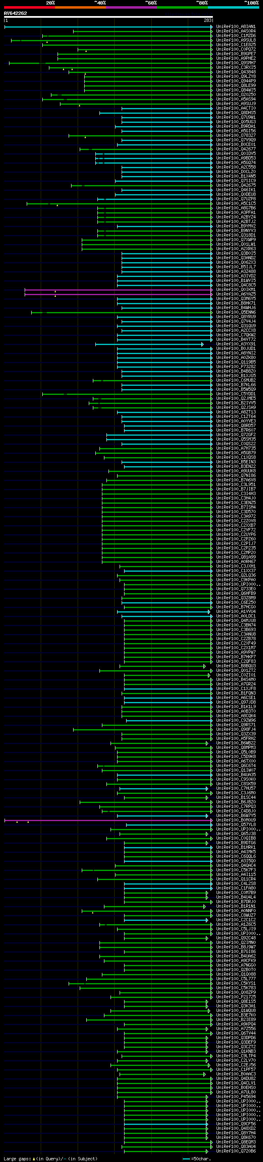The width and height of the screenshot is (263, 1162).
Task: Click the green segment of the identity legend
Action: pyautogui.click(x=182, y=7)
